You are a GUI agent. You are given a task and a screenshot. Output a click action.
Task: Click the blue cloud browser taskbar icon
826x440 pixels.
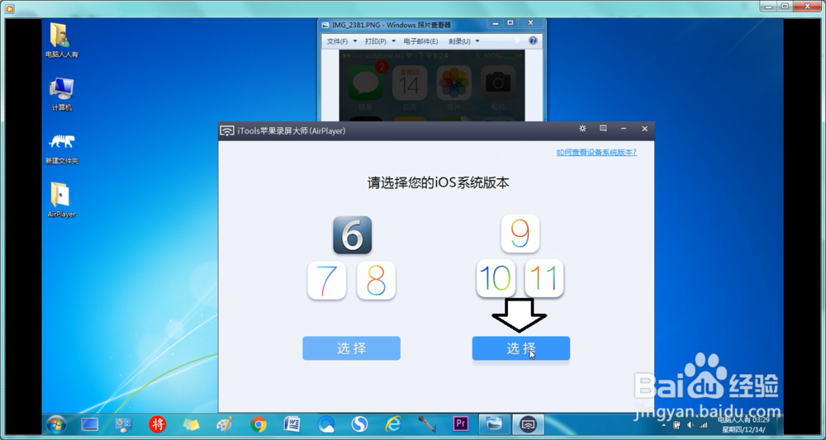click(325, 424)
